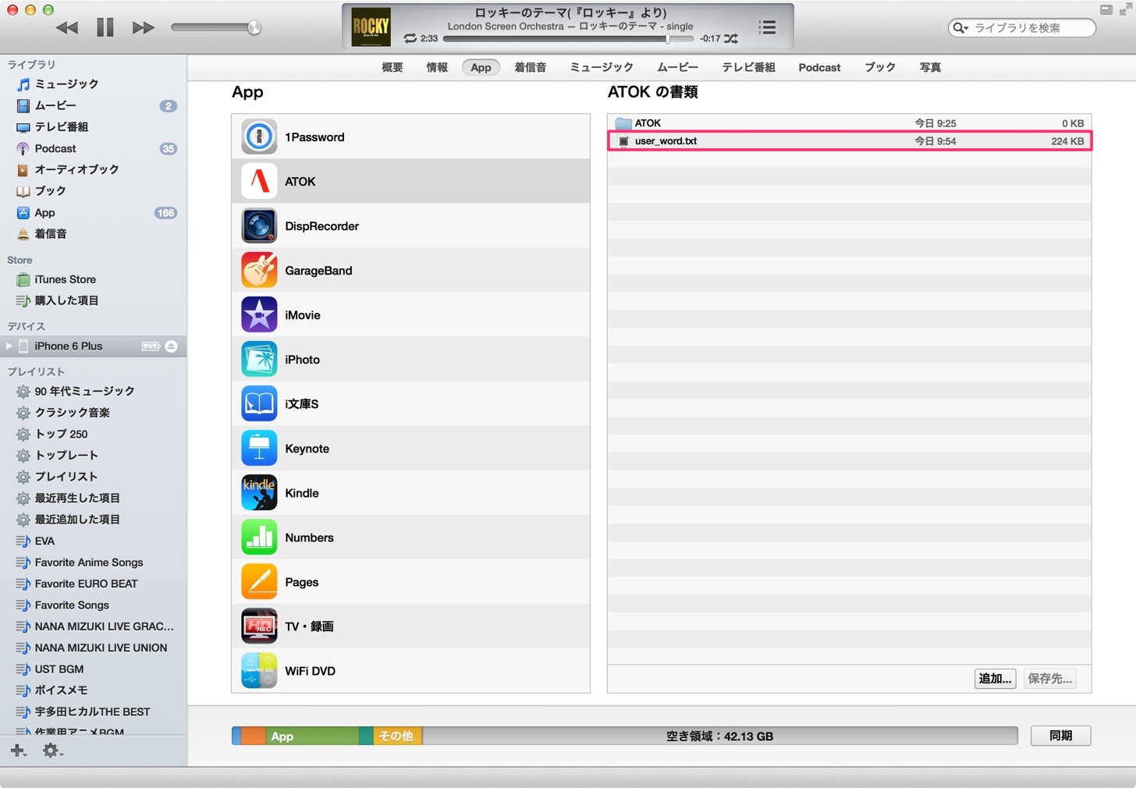Screen dimensions: 1136x788
Task: Switch to the ミュージック tab
Action: click(x=602, y=67)
